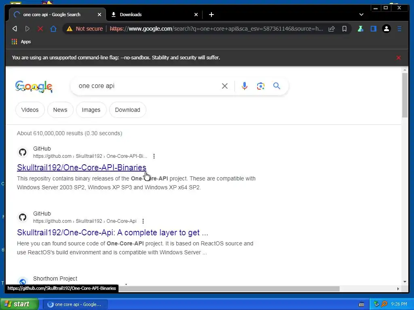
Task: Click the browser address bar URL
Action: 217,29
